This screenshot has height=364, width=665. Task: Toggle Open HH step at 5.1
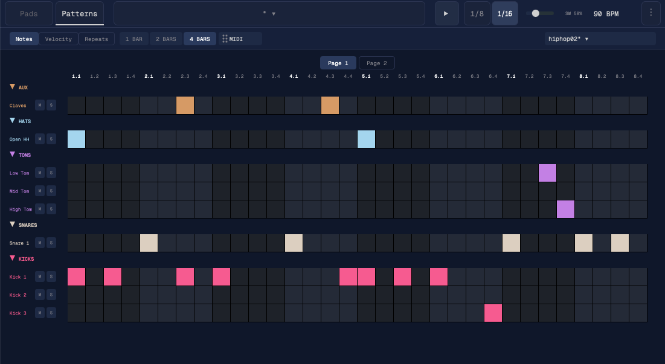(367, 139)
